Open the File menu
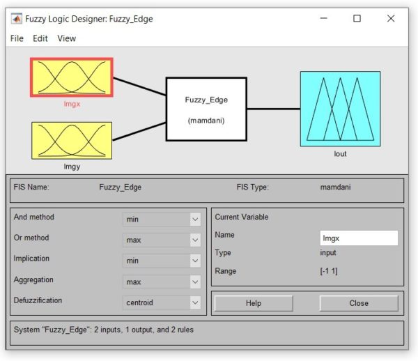This screenshot has width=418, height=361. point(17,38)
